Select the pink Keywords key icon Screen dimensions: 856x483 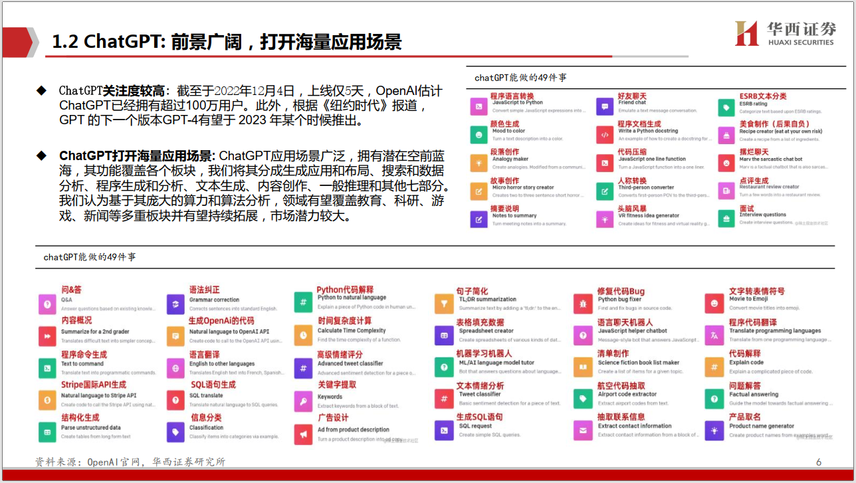[x=303, y=401]
